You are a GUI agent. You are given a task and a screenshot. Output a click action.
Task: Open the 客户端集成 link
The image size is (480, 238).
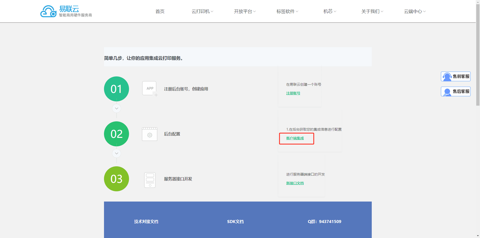point(295,138)
